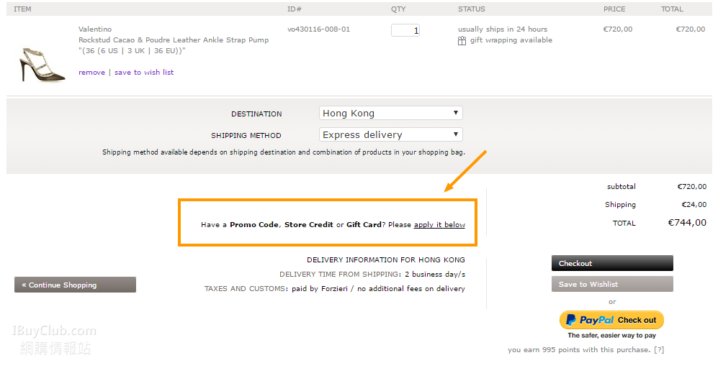The height and width of the screenshot is (368, 718).
Task: Save the item to wish list link
Action: (144, 72)
